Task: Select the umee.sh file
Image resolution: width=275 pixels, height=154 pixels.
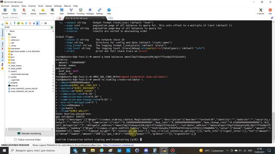Action: (x=13, y=86)
